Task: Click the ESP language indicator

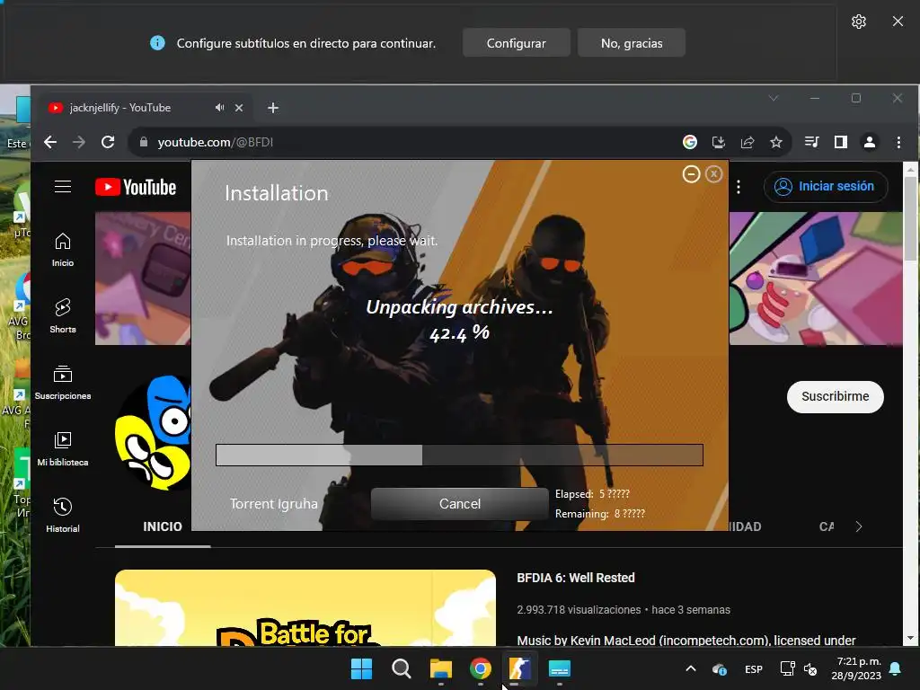Action: tap(754, 668)
